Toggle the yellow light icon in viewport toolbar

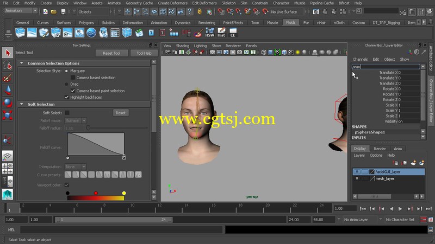(297, 52)
